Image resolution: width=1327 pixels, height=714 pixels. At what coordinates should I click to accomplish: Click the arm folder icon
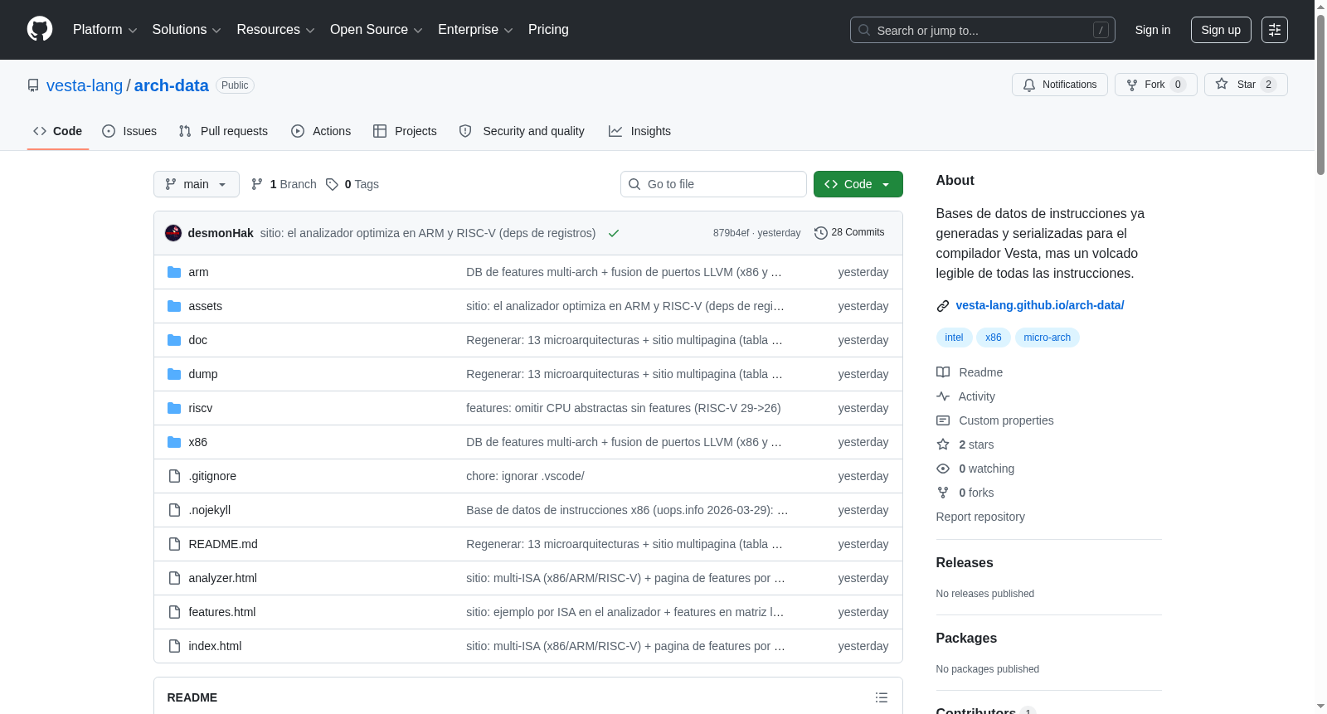(x=174, y=272)
